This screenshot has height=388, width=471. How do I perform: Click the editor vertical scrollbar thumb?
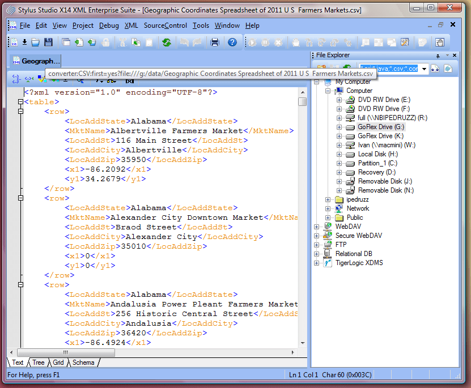pyautogui.click(x=303, y=102)
